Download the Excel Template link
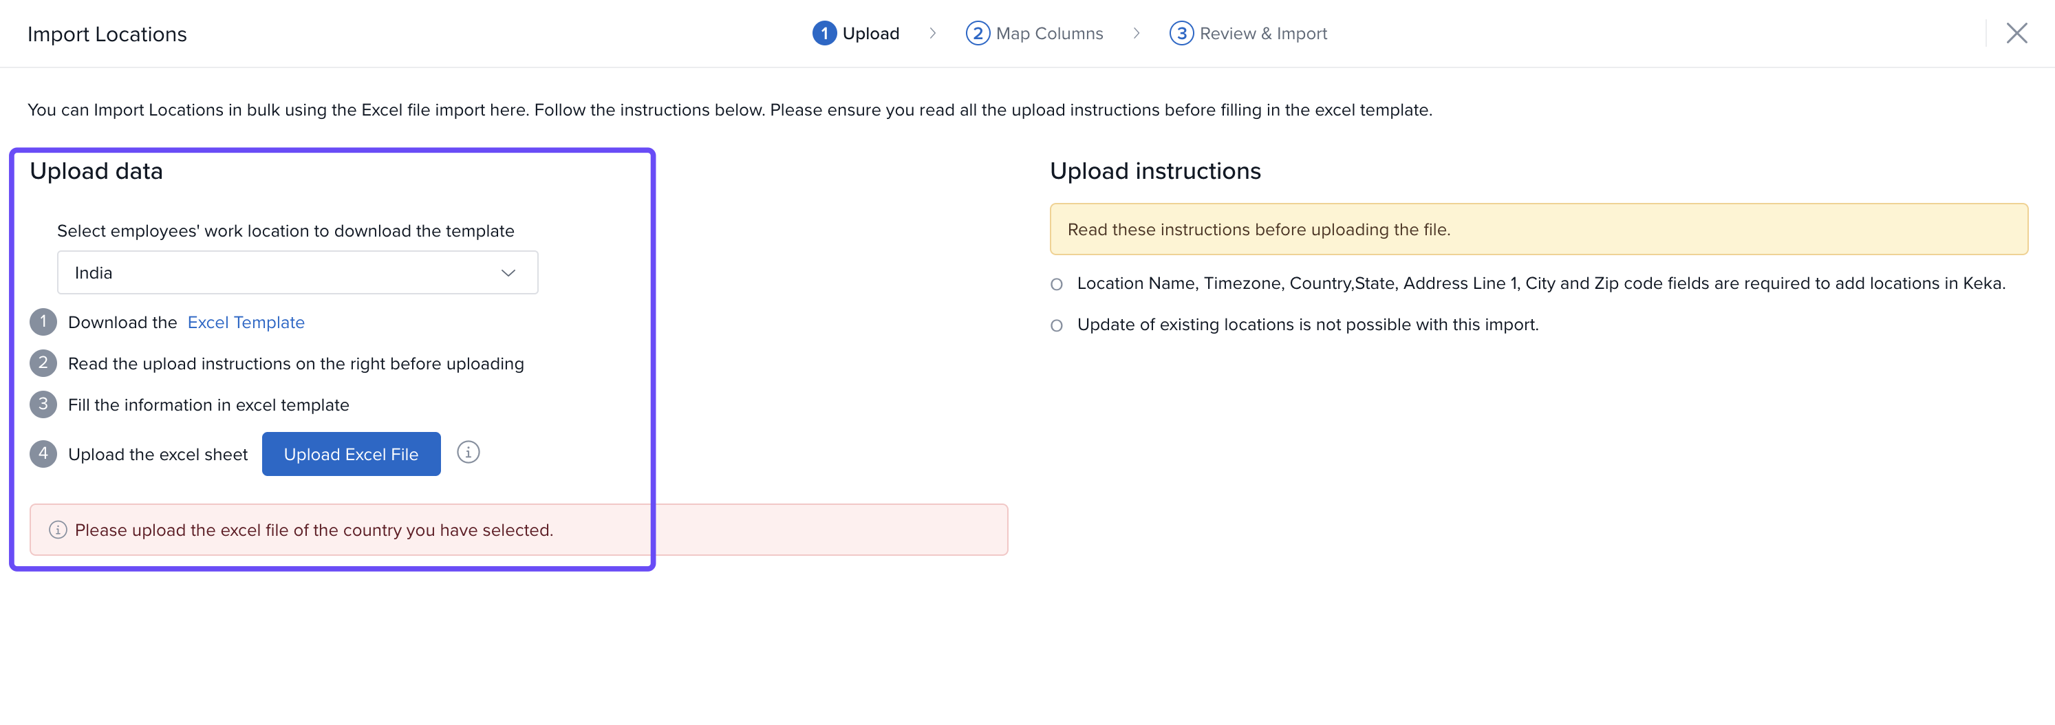The image size is (2055, 725). [246, 322]
